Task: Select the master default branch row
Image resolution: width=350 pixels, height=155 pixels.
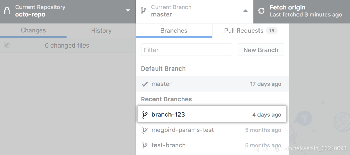Action: tap(212, 84)
